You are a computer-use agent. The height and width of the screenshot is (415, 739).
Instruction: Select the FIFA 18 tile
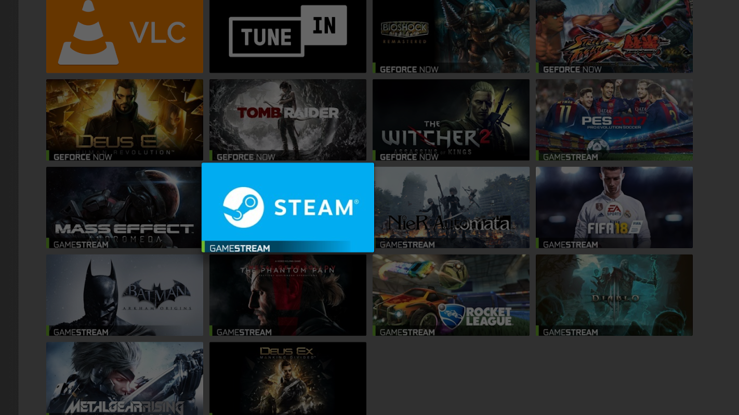(x=614, y=208)
